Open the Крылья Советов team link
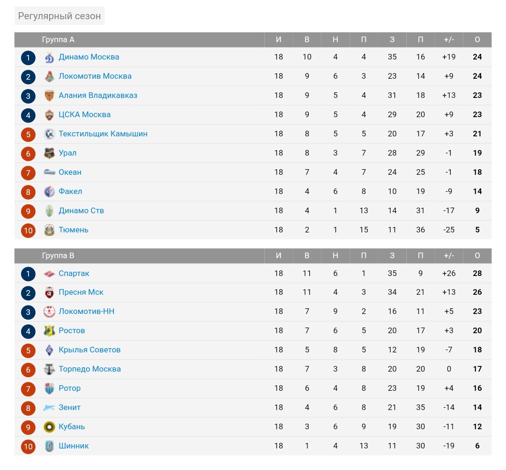 point(89,350)
